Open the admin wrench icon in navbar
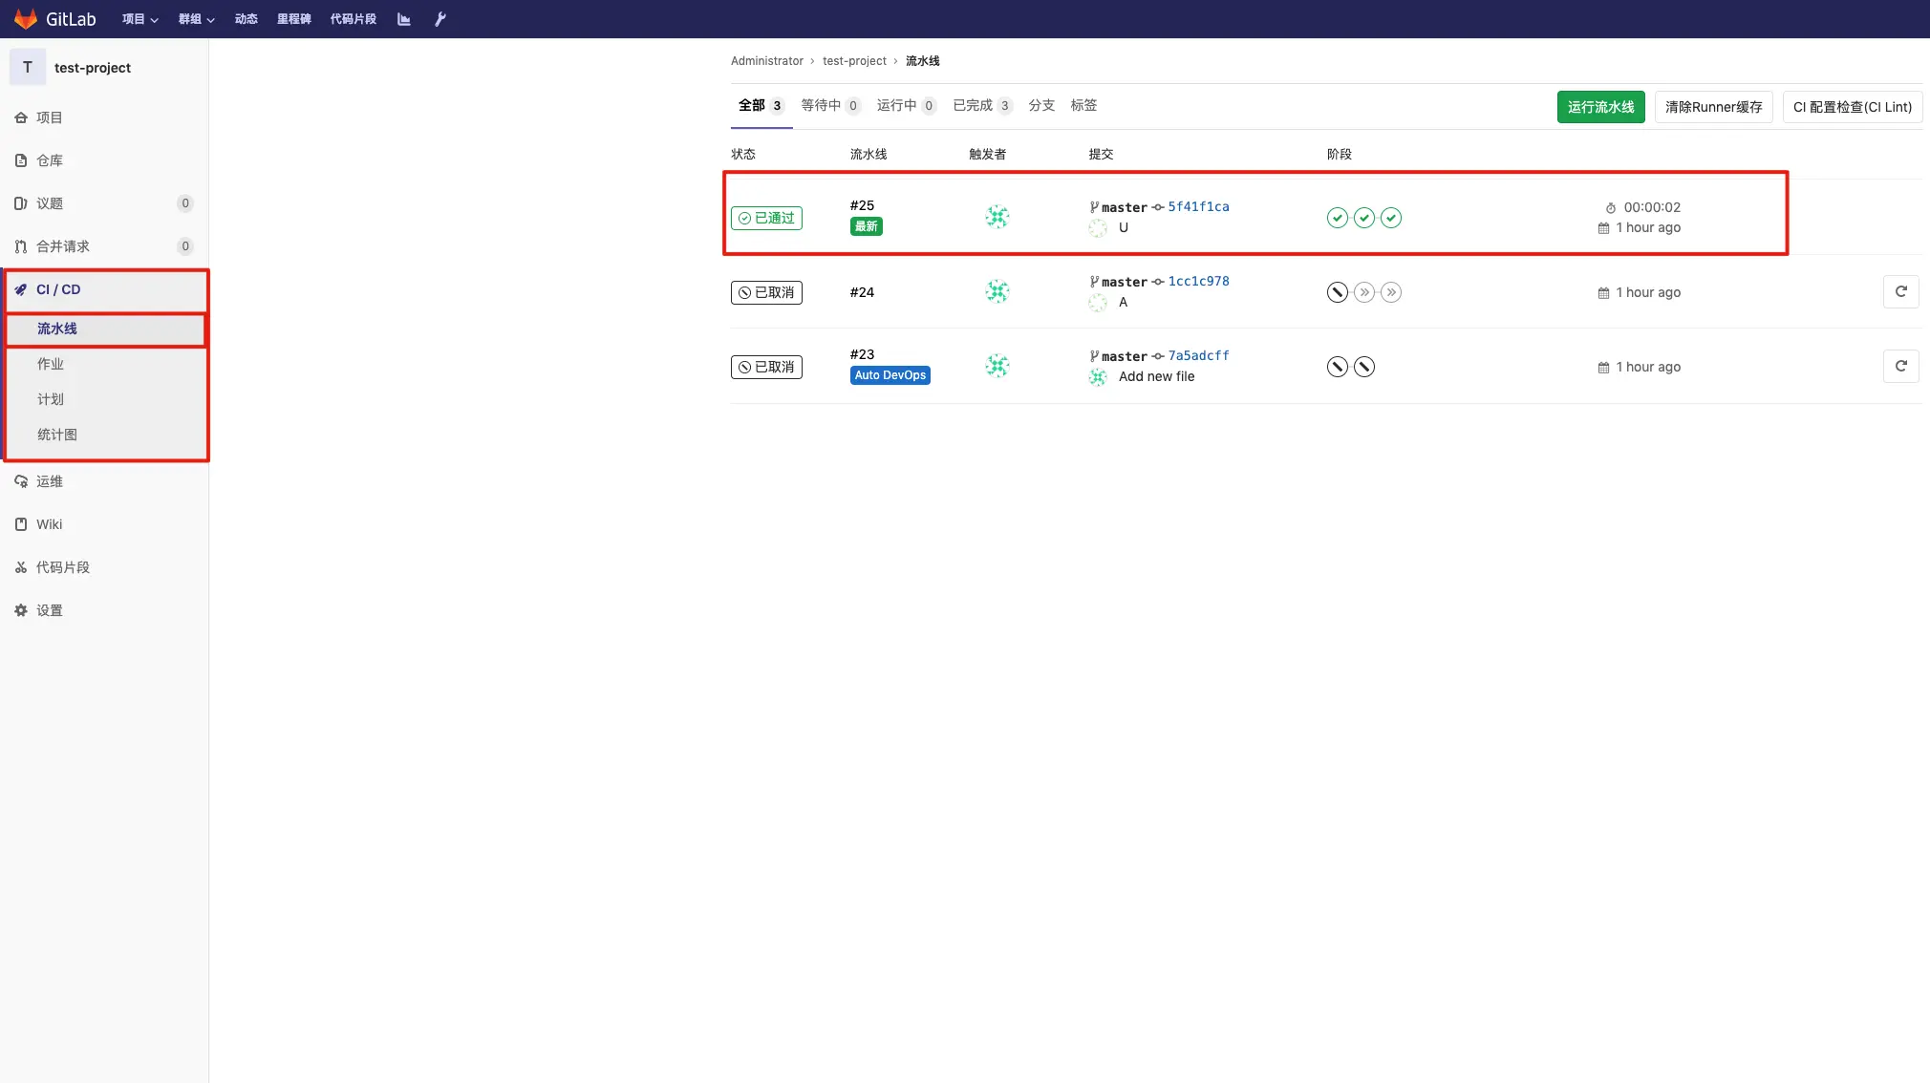Image resolution: width=1930 pixels, height=1083 pixels. click(440, 19)
